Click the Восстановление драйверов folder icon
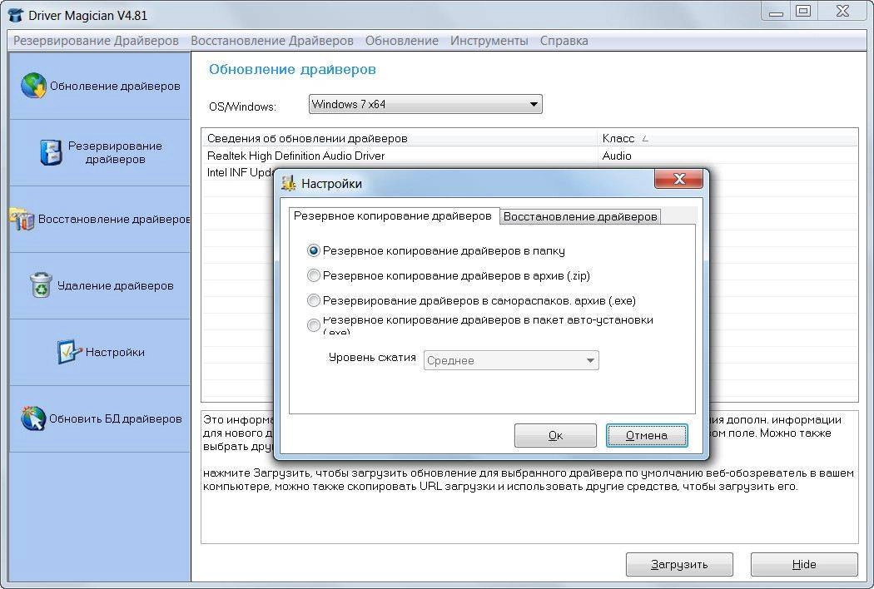Viewport: 874px width, 589px height. [x=22, y=219]
